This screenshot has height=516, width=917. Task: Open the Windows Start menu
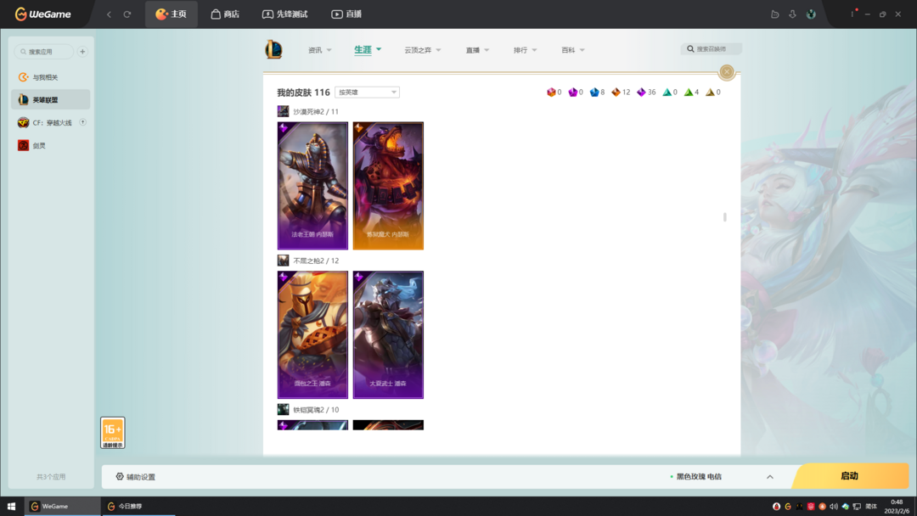pos(11,506)
